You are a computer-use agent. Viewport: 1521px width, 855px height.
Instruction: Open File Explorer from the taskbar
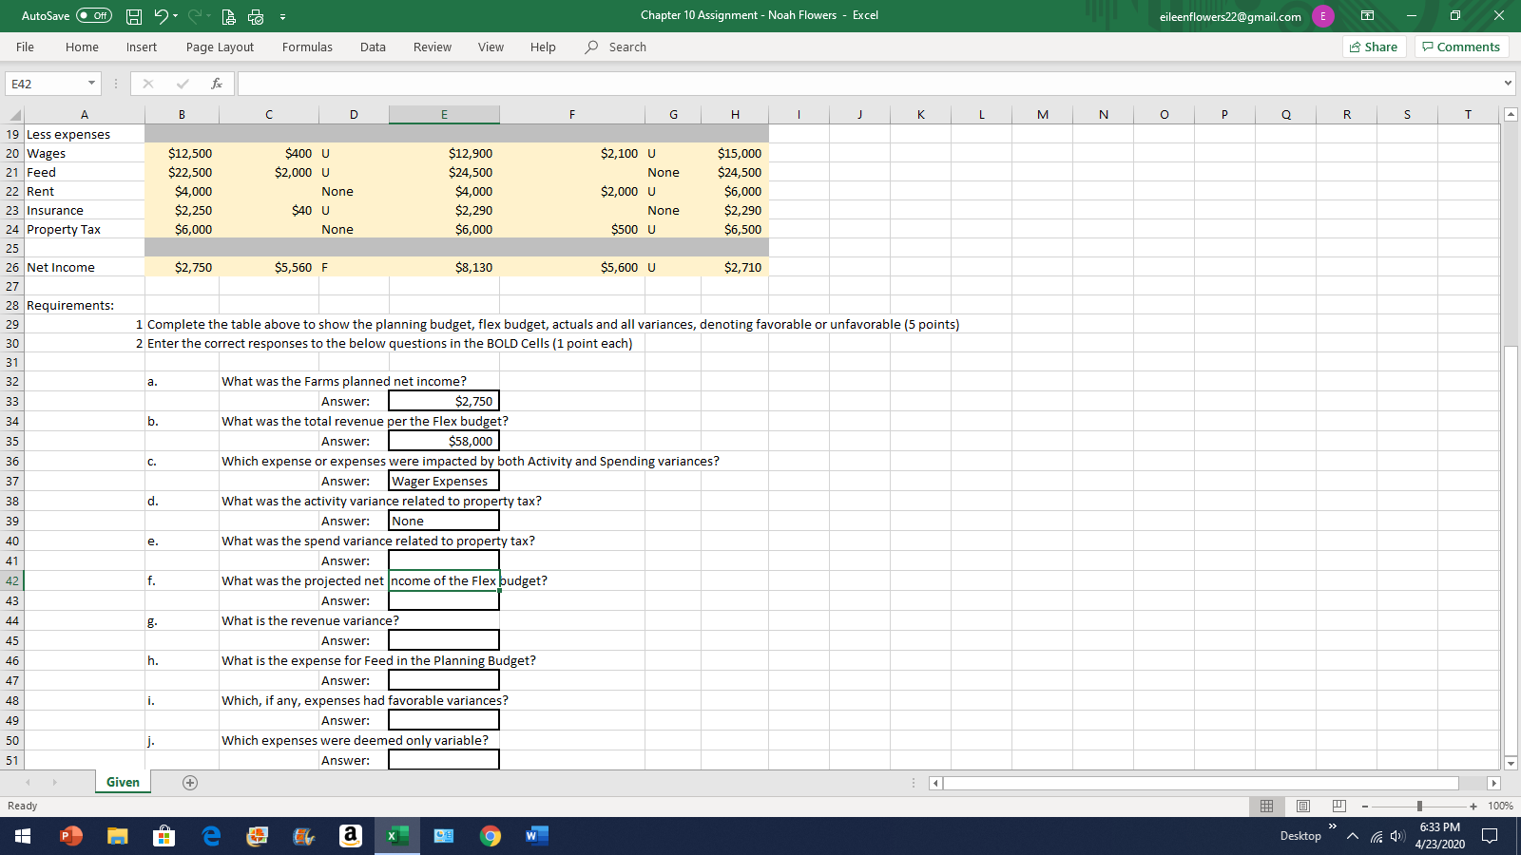117,836
